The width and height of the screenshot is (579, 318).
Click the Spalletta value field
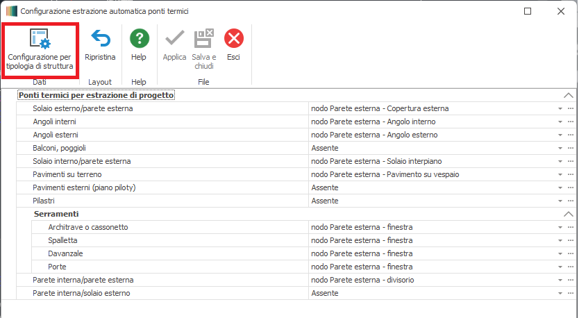[x=430, y=240]
